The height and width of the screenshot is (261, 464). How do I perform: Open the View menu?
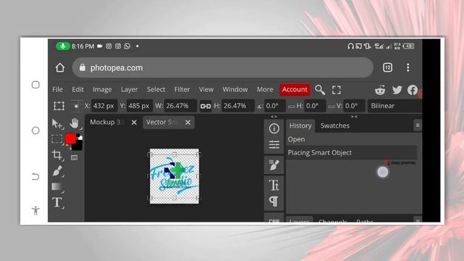206,89
